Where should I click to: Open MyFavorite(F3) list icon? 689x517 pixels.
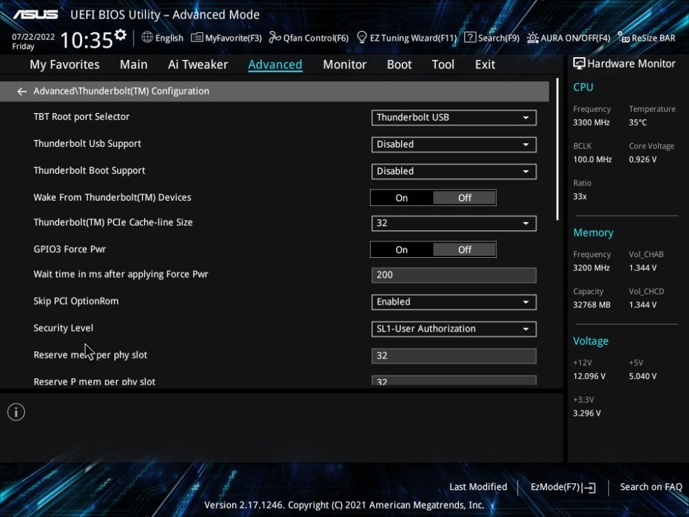[x=197, y=38]
